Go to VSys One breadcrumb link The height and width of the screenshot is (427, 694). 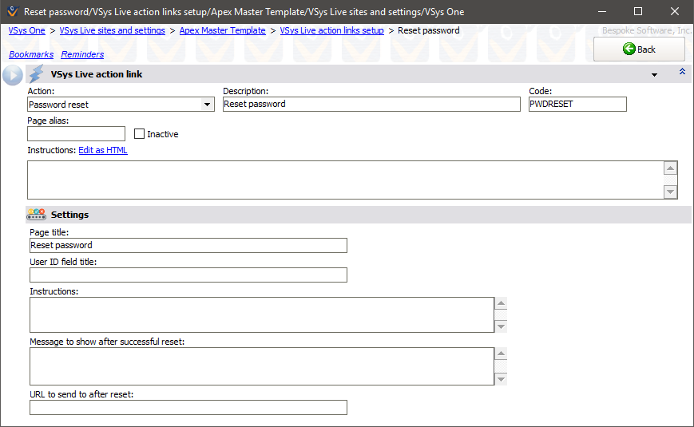click(26, 30)
